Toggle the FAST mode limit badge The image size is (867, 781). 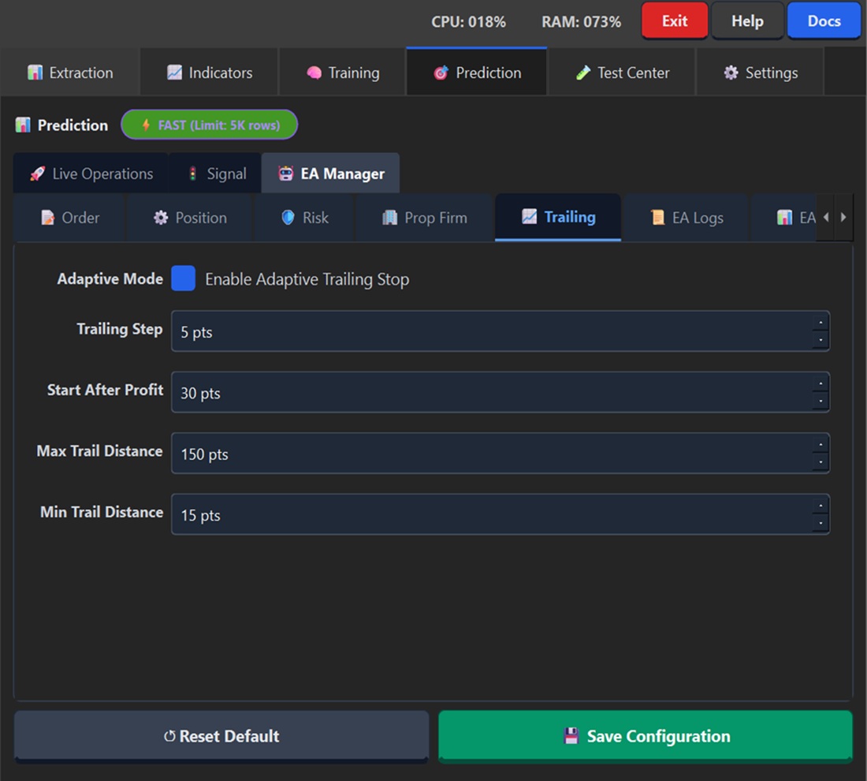coord(209,125)
